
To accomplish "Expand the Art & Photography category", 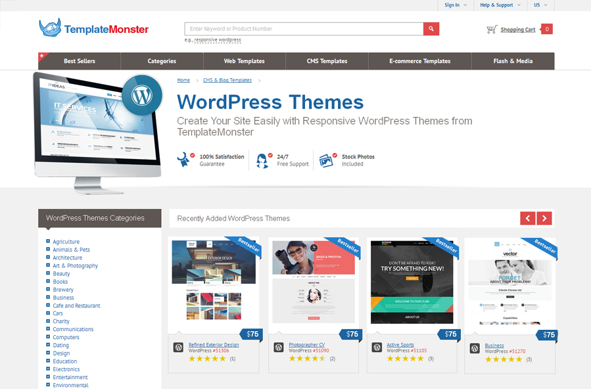I will pyautogui.click(x=48, y=265).
